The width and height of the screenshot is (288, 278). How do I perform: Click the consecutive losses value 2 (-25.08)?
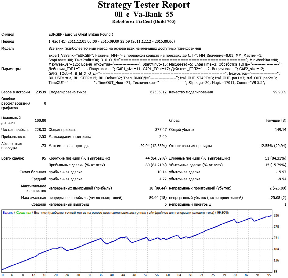[x=278, y=188]
